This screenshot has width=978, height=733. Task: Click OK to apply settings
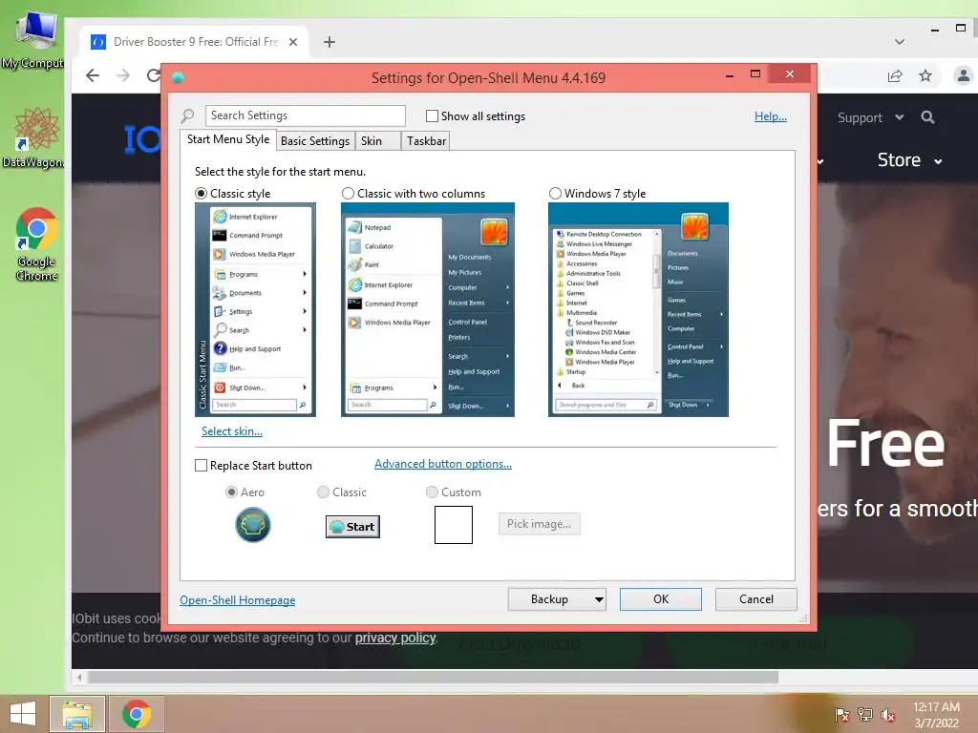[x=661, y=599]
